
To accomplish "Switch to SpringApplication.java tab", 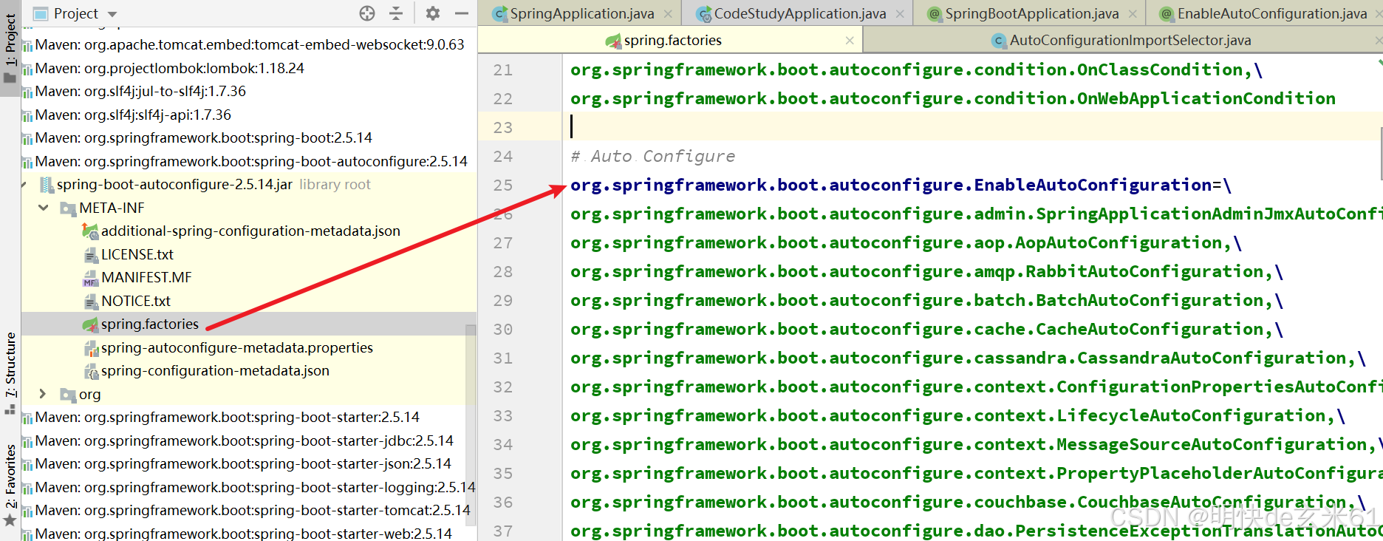I will point(582,13).
